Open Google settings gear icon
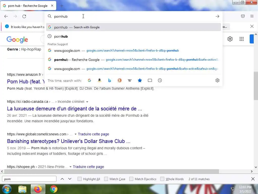The width and height of the screenshot is (258, 194). [230, 39]
